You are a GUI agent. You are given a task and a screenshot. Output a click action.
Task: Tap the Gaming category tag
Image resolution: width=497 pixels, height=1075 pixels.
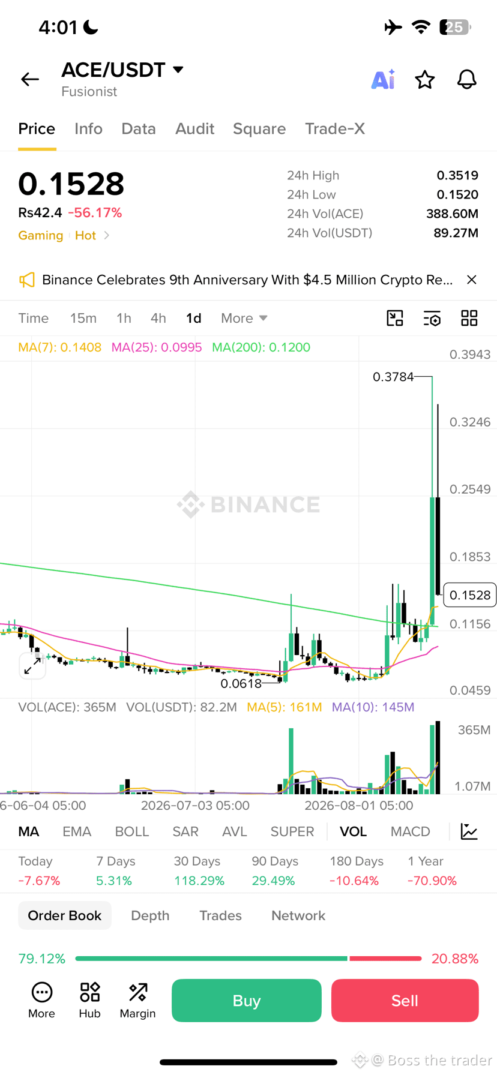[x=41, y=235]
